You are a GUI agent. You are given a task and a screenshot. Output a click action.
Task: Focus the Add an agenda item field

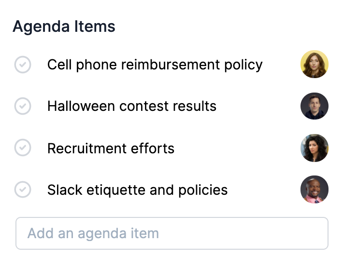172,233
